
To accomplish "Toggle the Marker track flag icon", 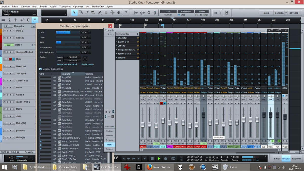I will point(35,20).
